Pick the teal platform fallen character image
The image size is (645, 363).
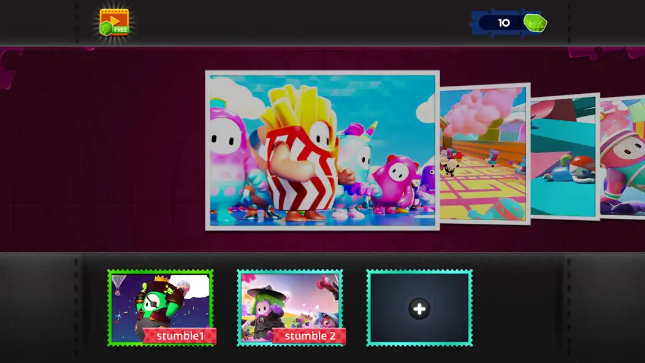click(565, 156)
